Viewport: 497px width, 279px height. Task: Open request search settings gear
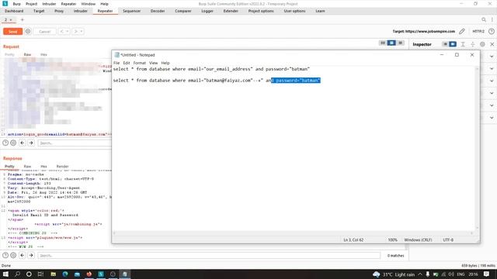[13, 143]
